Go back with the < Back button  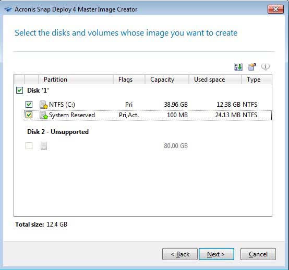coord(180,254)
